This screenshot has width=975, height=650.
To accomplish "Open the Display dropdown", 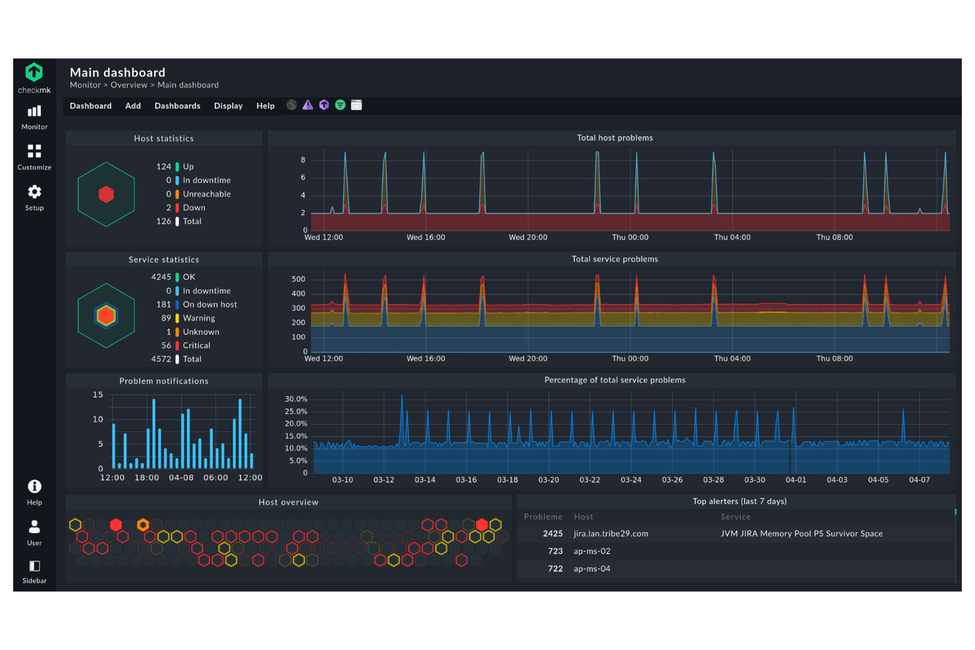I will pos(228,105).
